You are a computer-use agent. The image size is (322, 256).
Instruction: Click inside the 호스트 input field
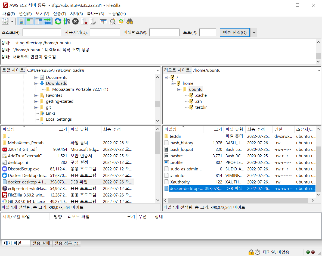(x=42, y=32)
